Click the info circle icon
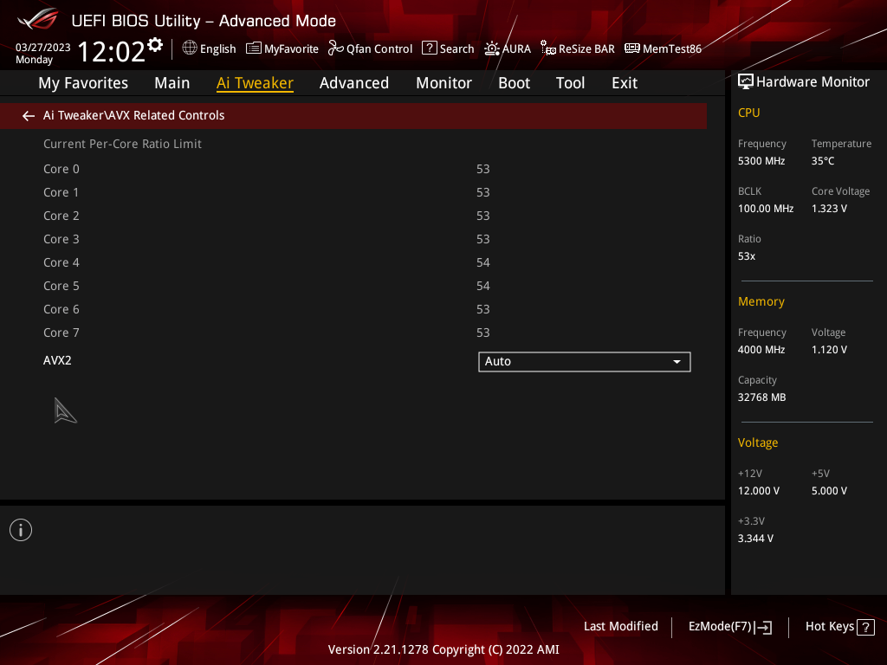 tap(21, 530)
